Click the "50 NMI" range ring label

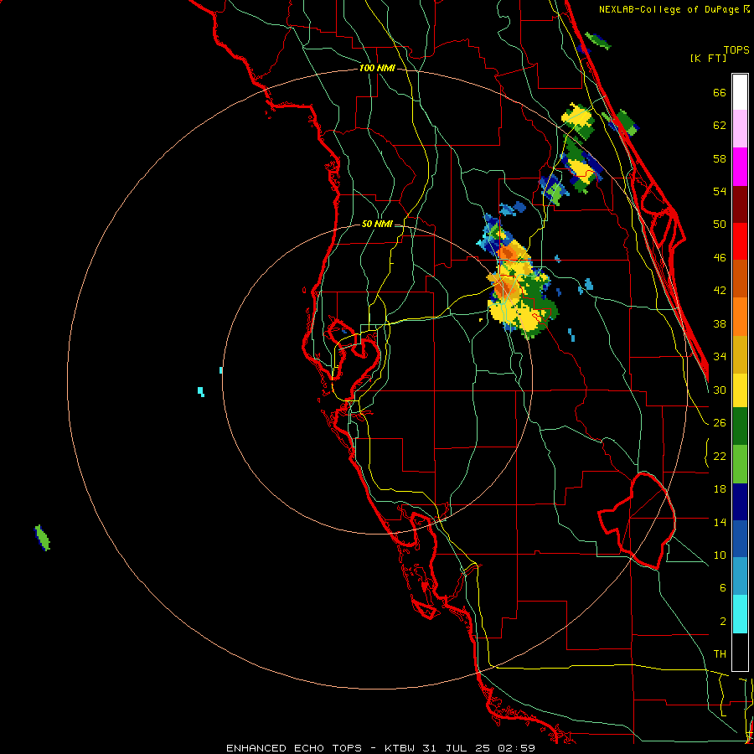pyautogui.click(x=376, y=224)
